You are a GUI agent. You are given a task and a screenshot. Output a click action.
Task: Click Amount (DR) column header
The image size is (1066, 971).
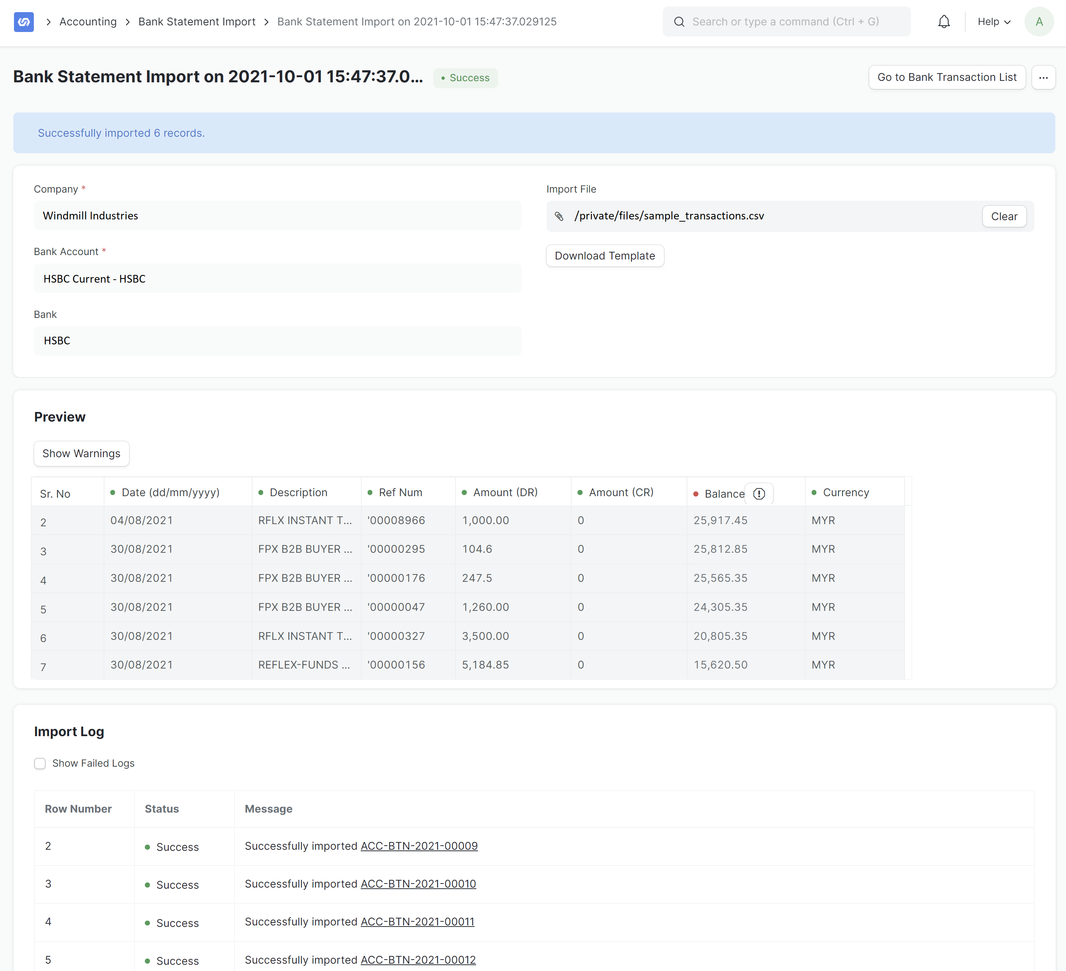point(513,492)
